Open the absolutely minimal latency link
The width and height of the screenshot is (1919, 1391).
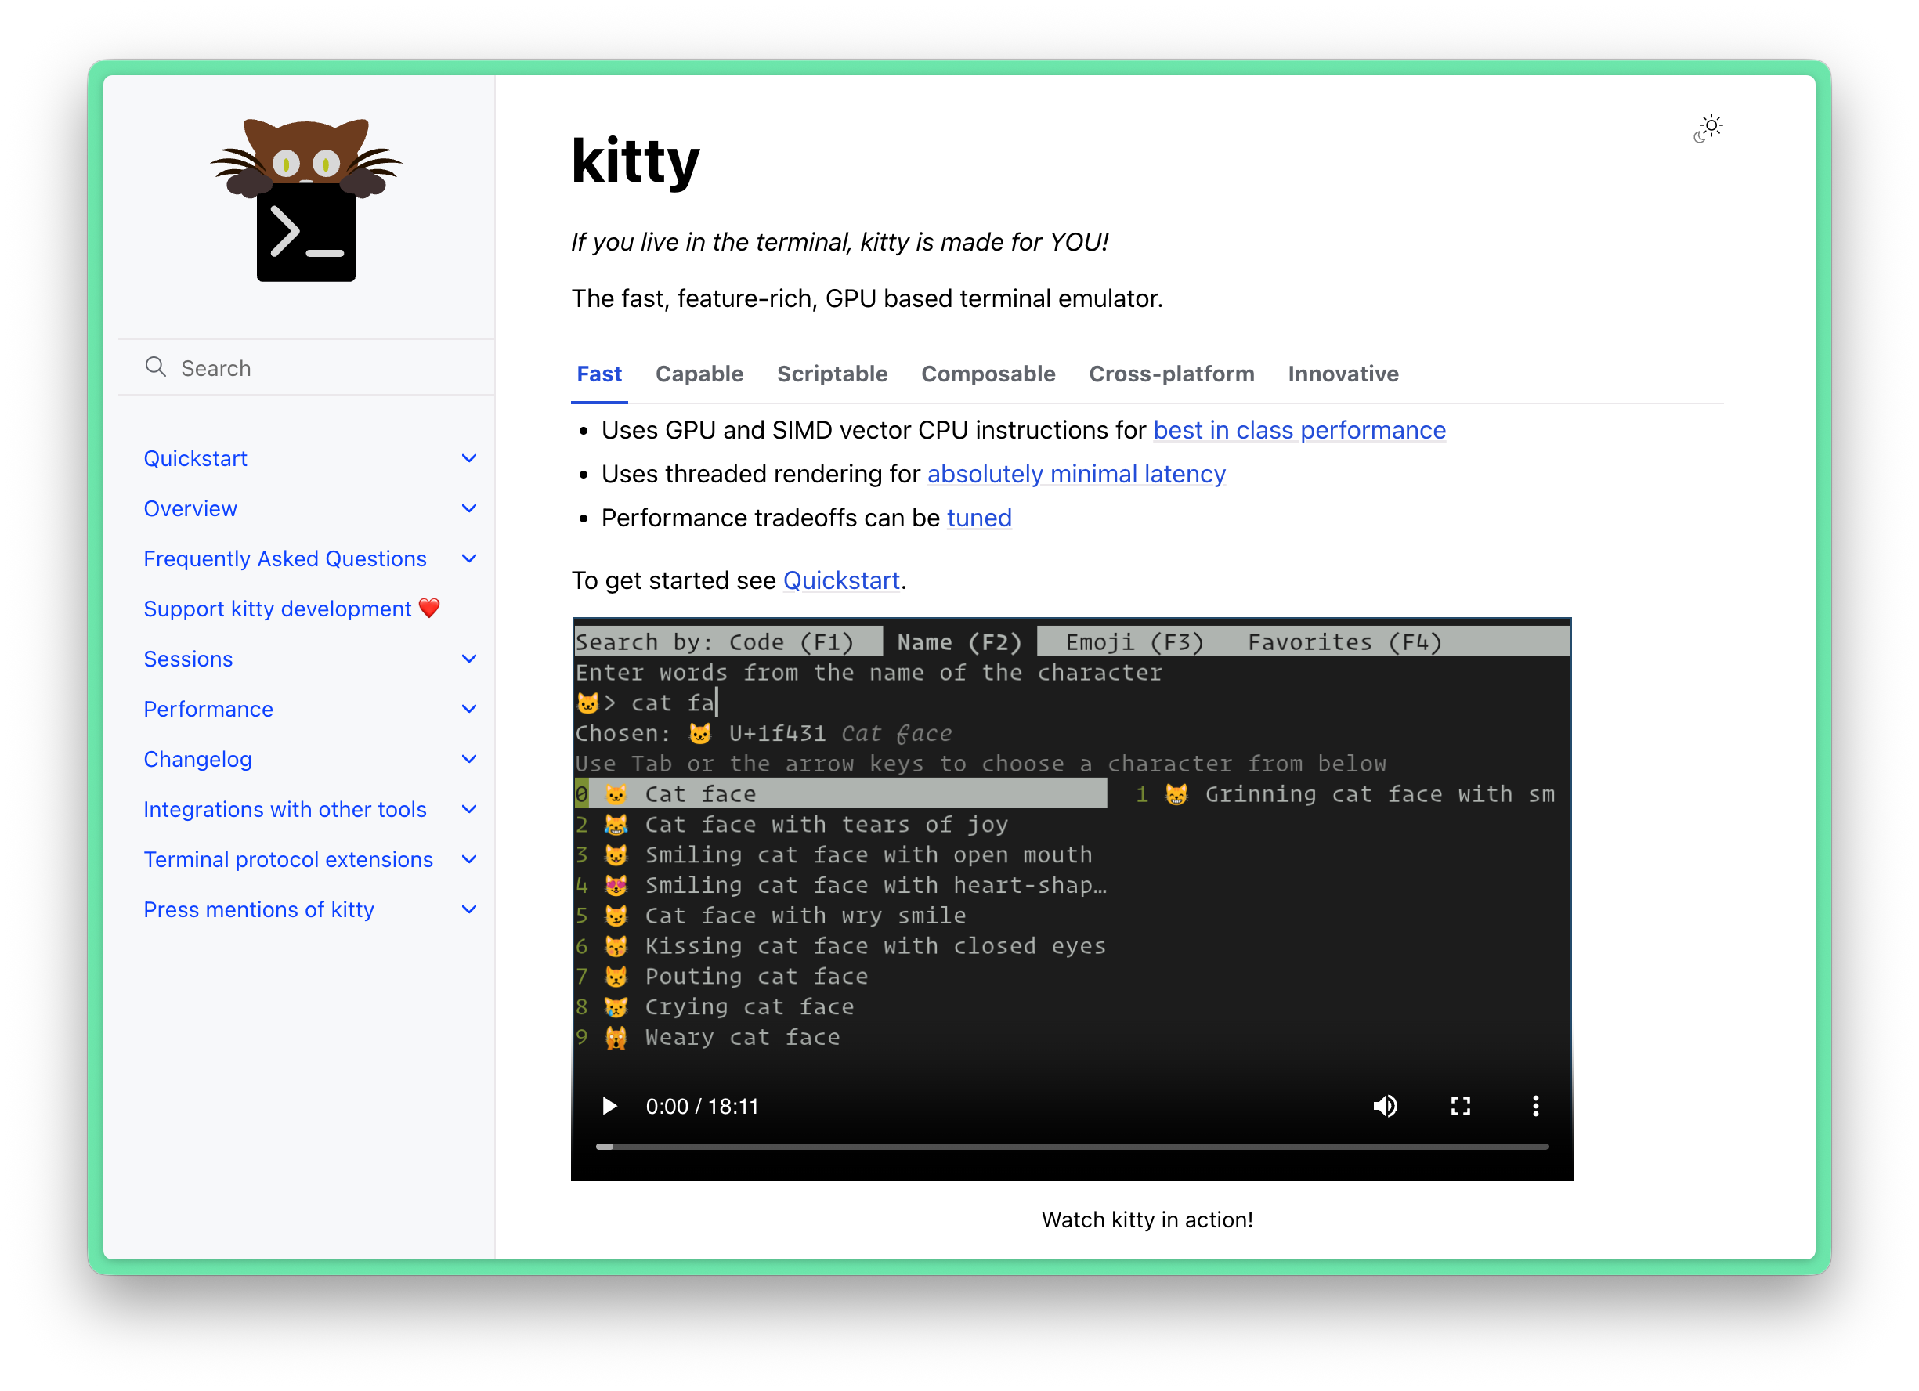[x=1075, y=474]
